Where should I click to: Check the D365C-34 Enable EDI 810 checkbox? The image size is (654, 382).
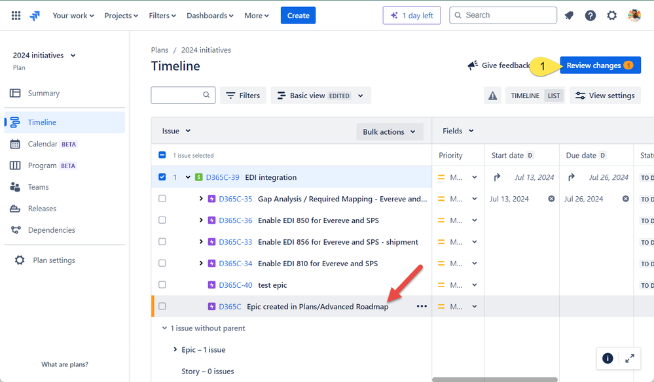pyautogui.click(x=162, y=263)
